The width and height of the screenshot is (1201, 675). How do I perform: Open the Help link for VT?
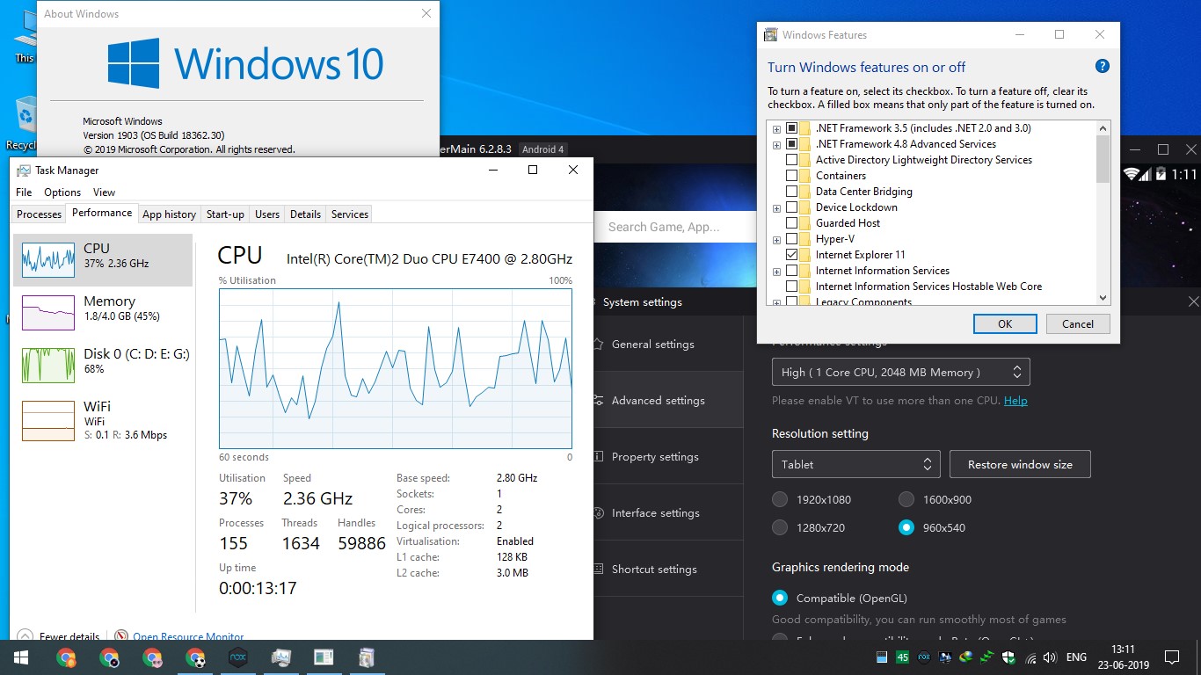pos(1015,401)
